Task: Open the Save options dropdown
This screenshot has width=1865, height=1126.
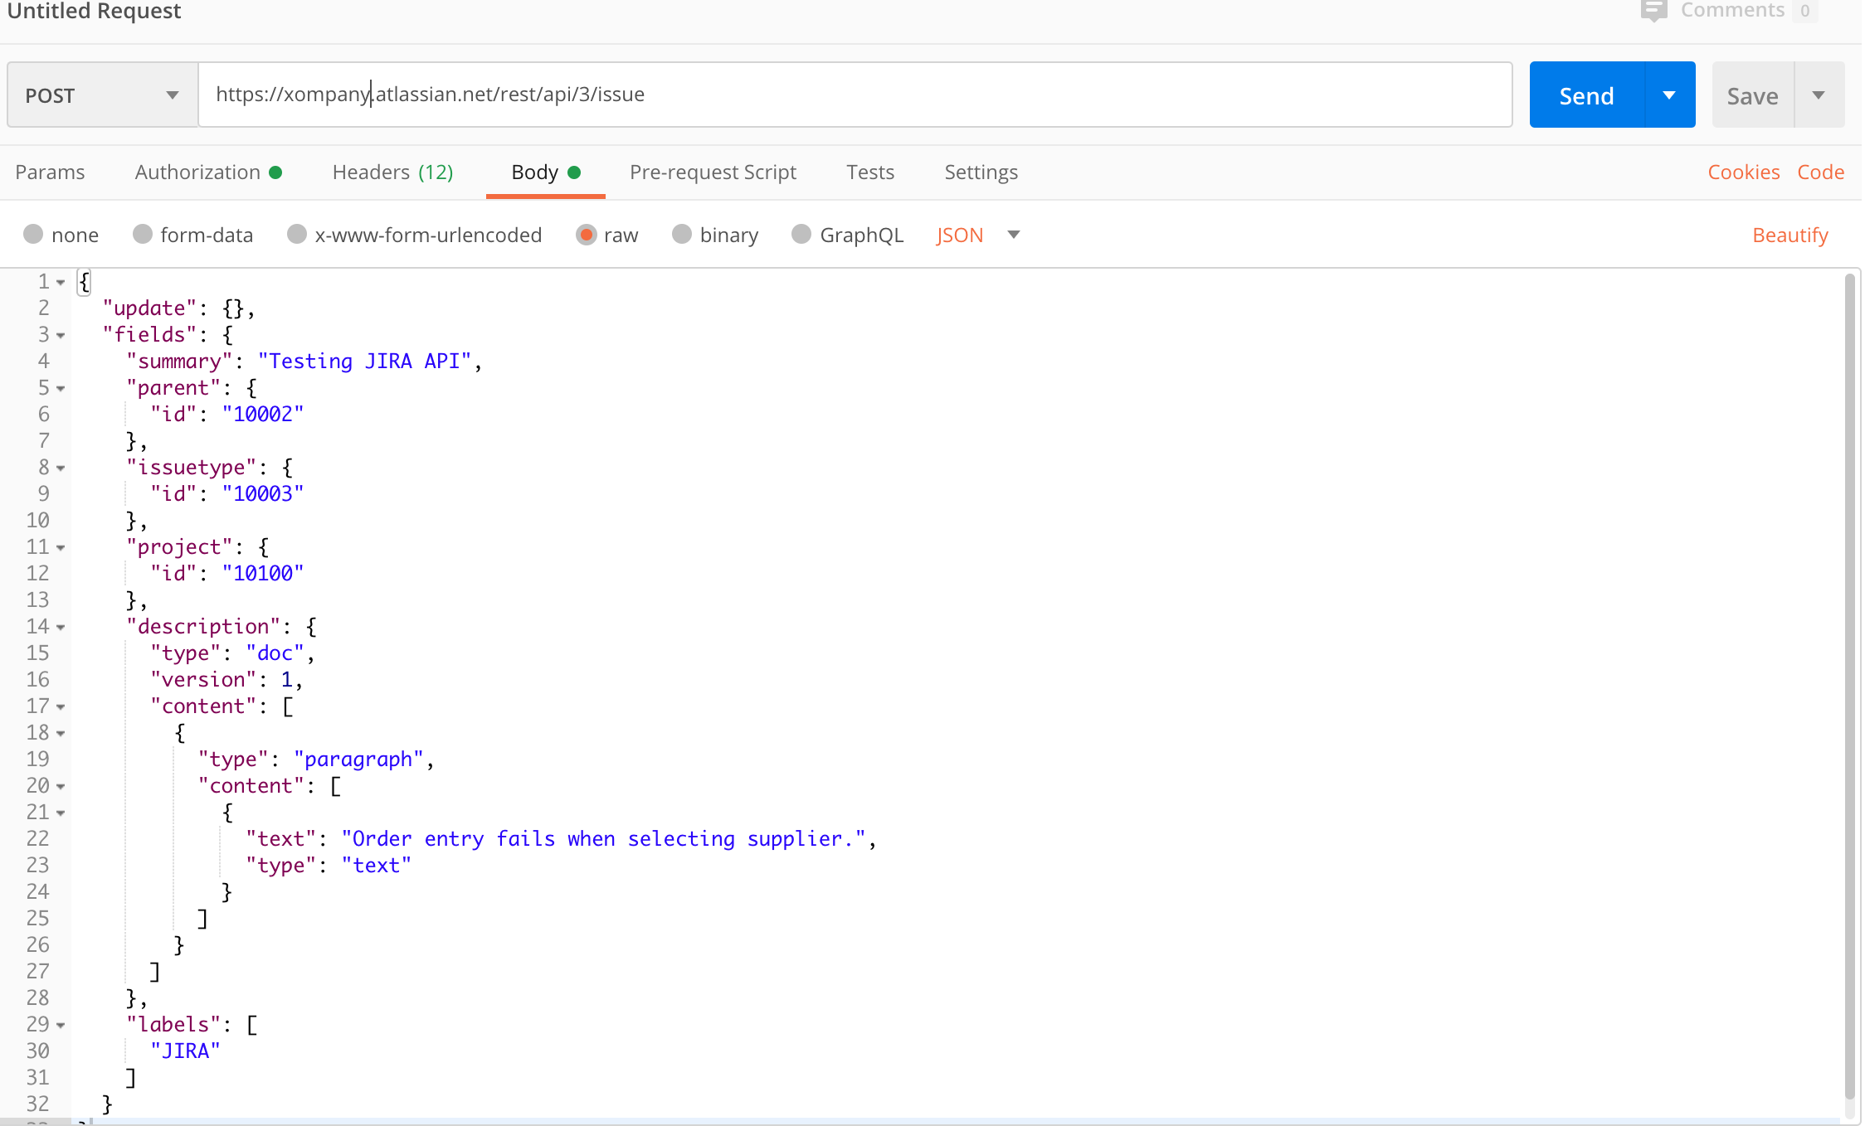Action: (x=1820, y=95)
